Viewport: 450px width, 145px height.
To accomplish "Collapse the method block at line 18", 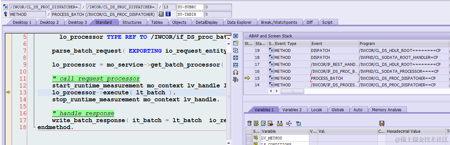I will tap(35, 127).
